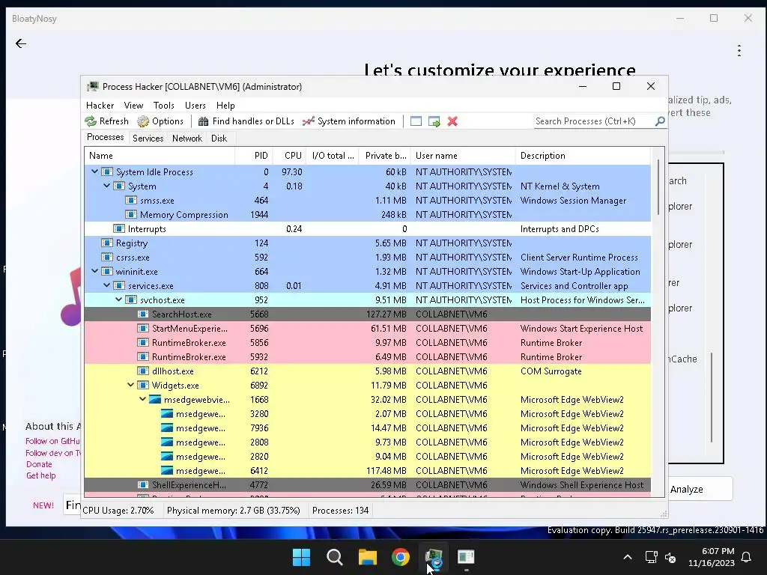Collapse the msedgewebview 1668 node
This screenshot has width=767, height=575.
pos(143,399)
